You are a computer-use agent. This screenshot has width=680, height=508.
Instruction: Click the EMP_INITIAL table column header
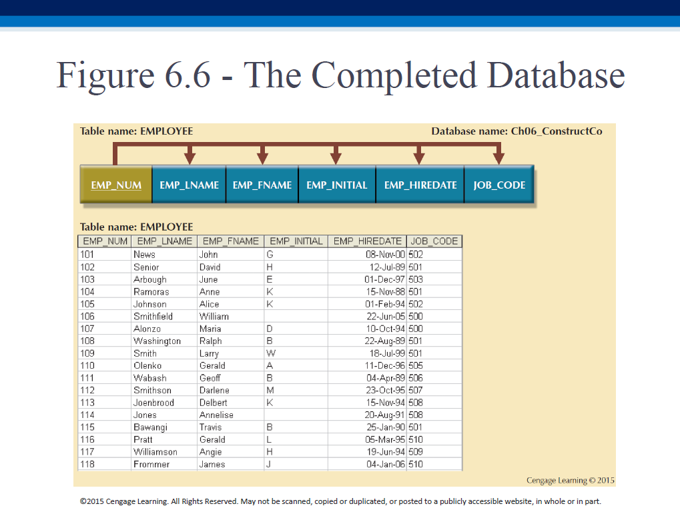coord(296,241)
